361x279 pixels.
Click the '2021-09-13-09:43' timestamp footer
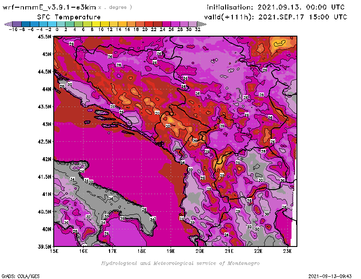[330, 276]
